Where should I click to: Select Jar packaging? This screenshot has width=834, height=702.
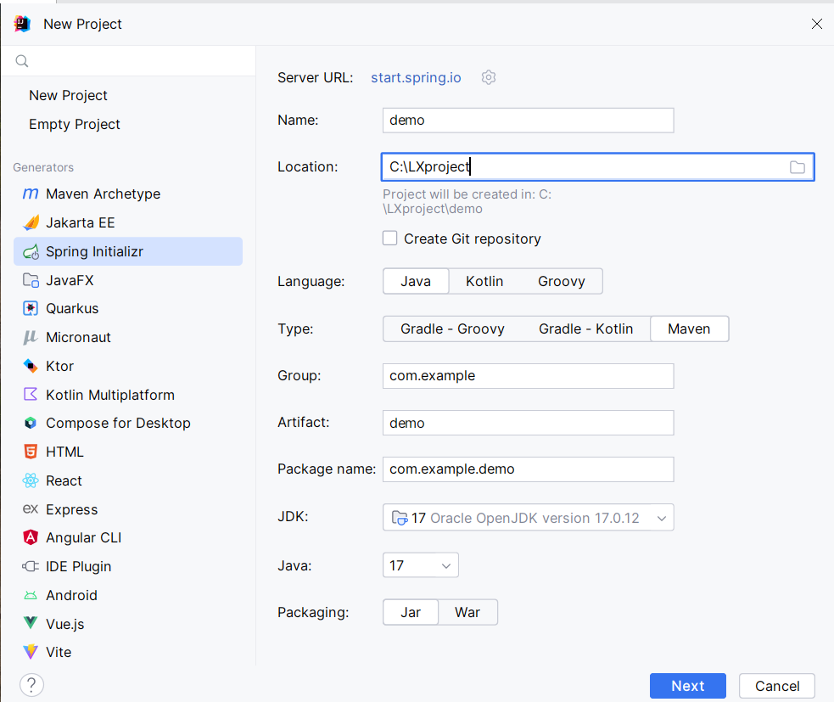[x=411, y=612]
